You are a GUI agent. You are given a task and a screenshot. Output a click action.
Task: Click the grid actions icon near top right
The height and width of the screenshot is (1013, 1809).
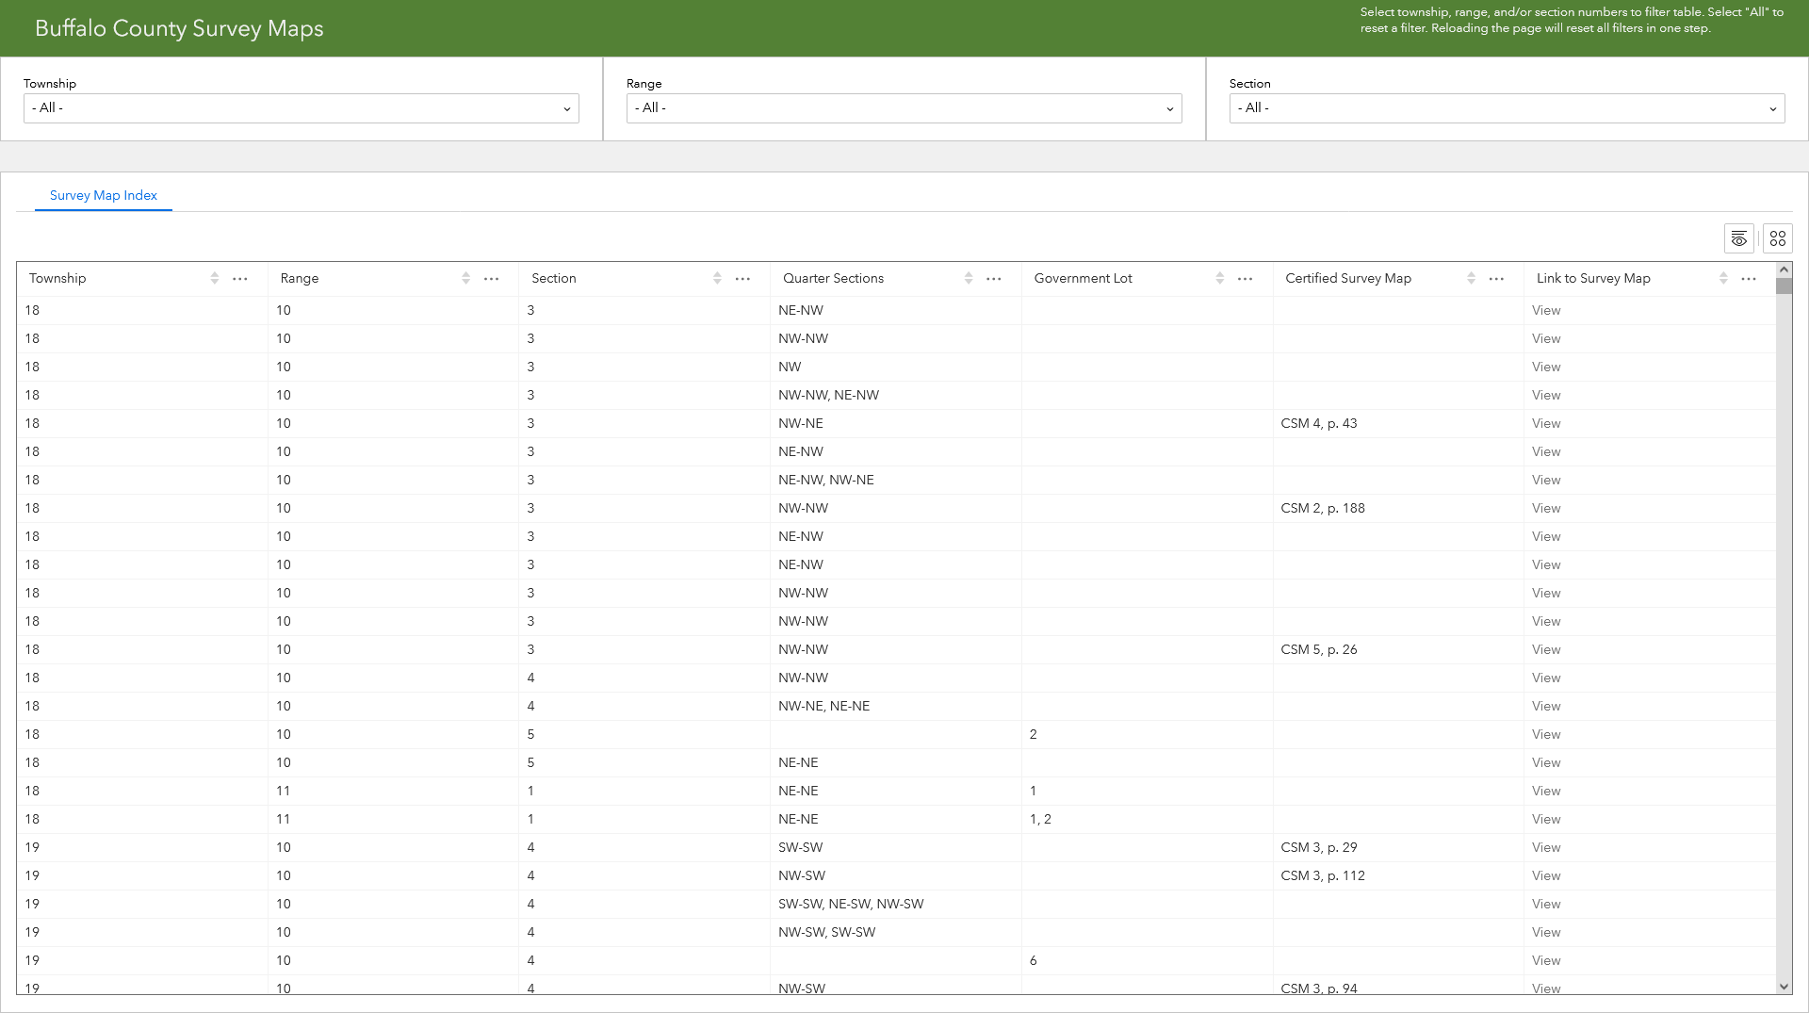(1778, 238)
